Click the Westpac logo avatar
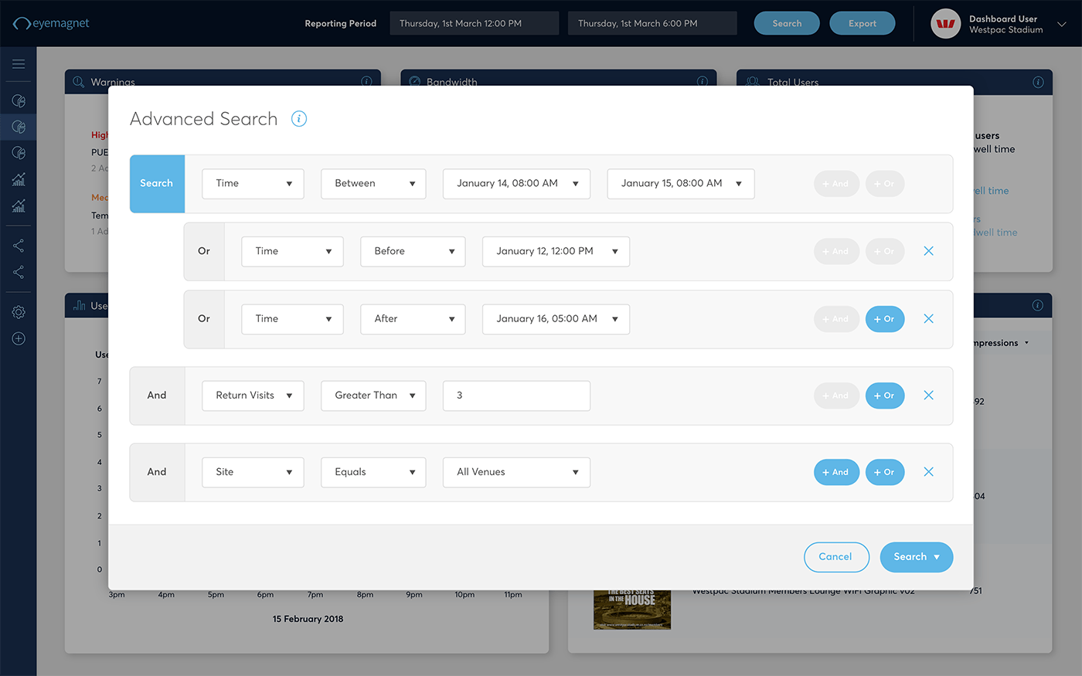Screen dimensions: 1082x676 tap(946, 24)
